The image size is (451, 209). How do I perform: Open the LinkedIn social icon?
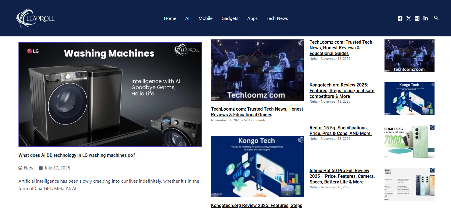click(425, 18)
